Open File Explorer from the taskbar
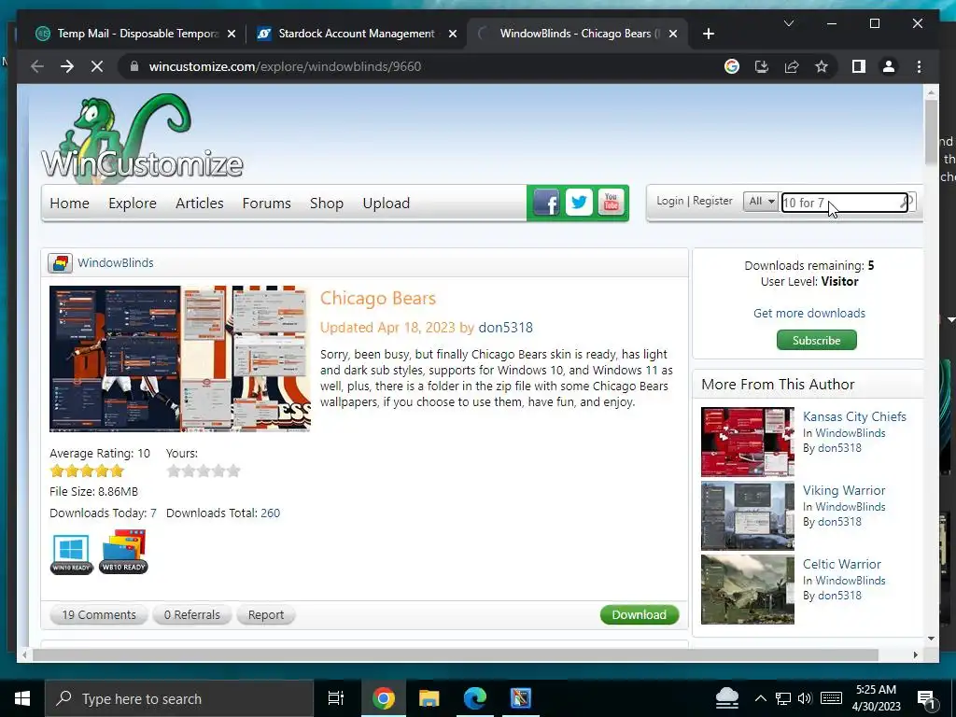Viewport: 956px width, 717px height. pos(429,698)
